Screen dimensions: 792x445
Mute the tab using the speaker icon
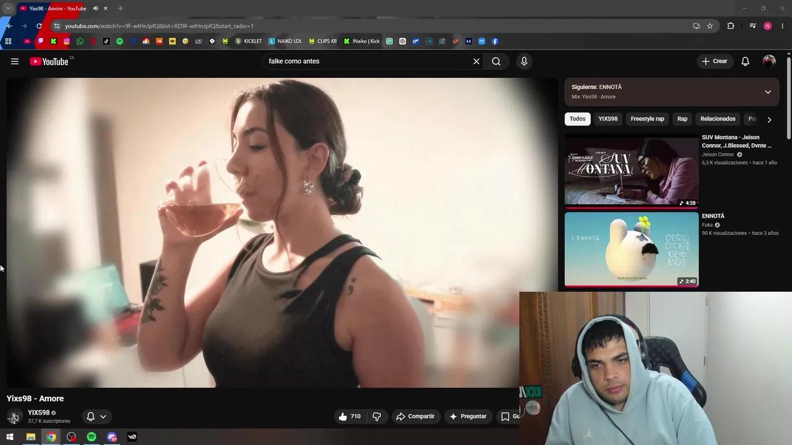coord(95,9)
